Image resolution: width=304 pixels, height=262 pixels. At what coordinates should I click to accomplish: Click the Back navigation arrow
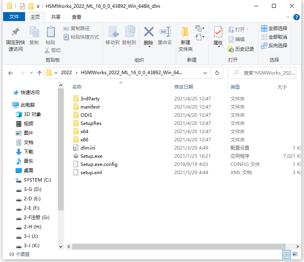click(x=11, y=73)
